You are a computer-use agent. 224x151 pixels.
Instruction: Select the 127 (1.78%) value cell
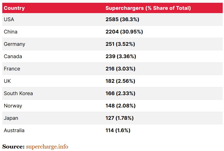point(119,118)
